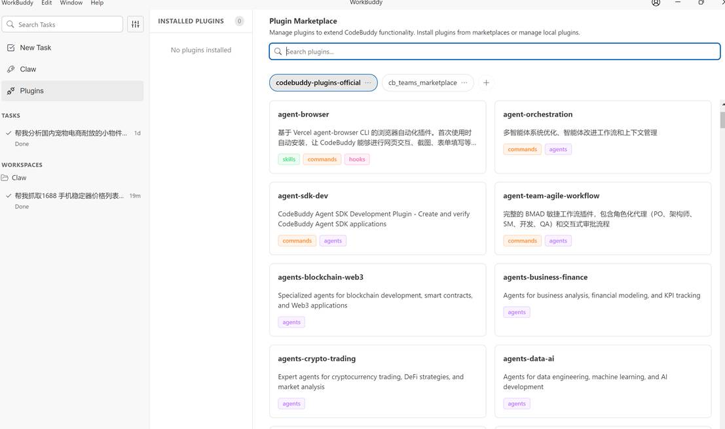
Task: Click the Claw workspace folder icon
Action: coord(5,178)
